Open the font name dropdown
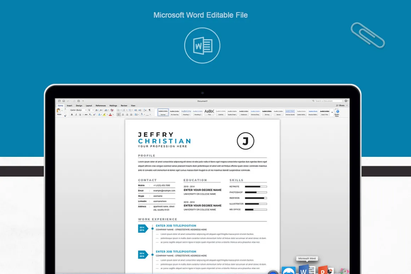Screen dimensions: 411x274 click(x=86, y=110)
